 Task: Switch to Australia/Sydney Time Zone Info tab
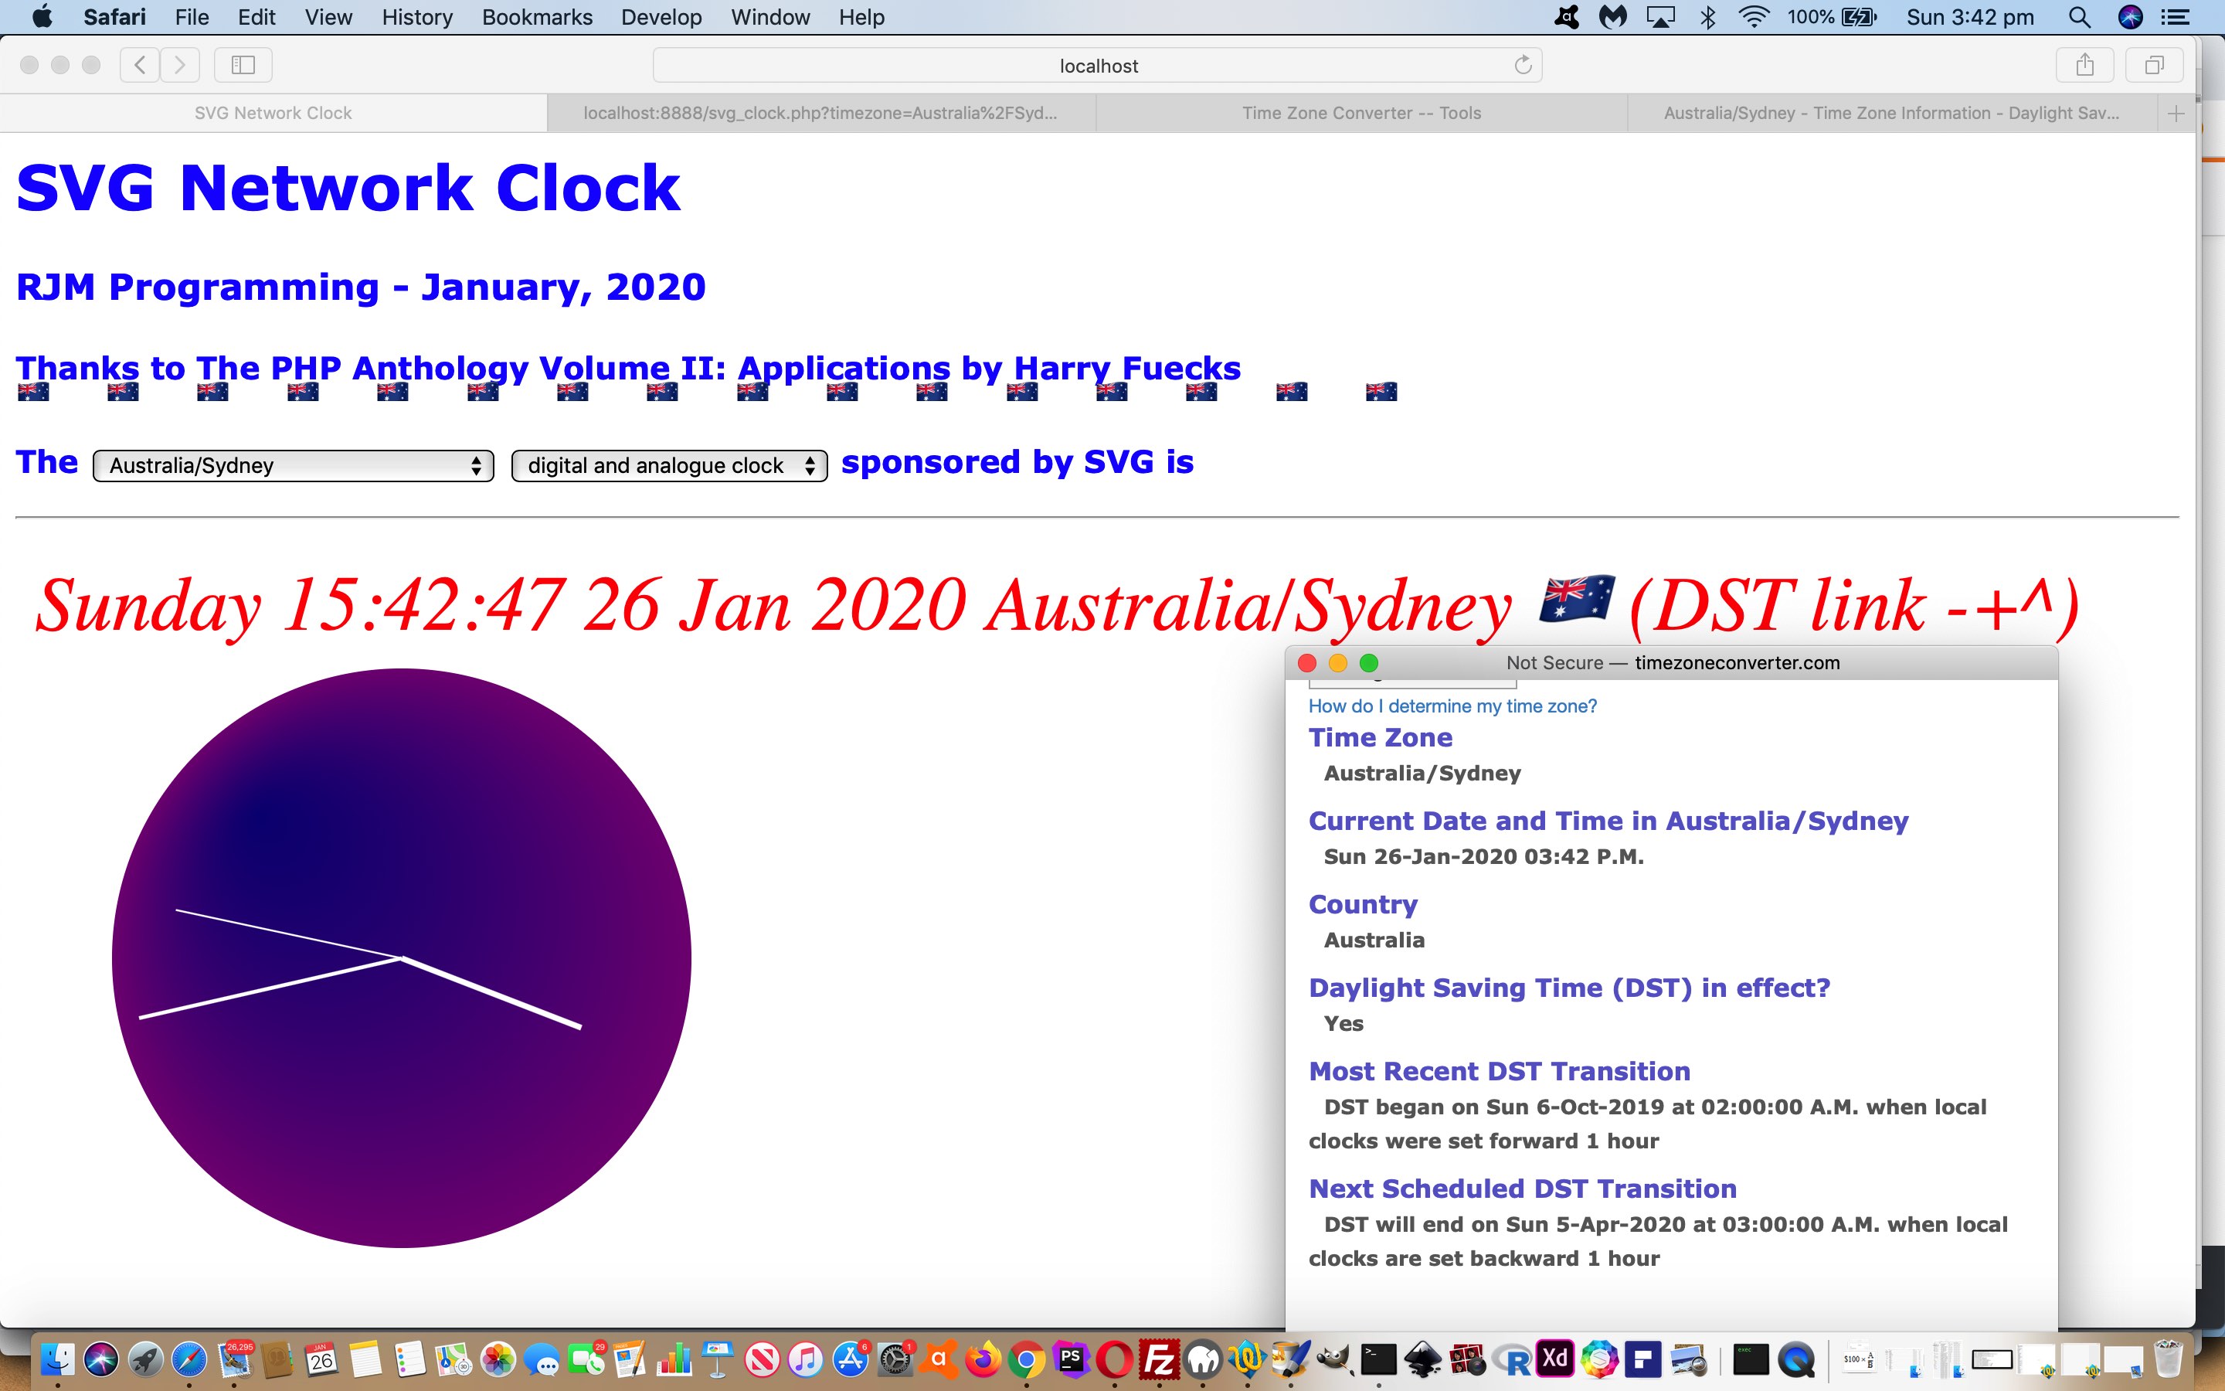coord(1890,112)
